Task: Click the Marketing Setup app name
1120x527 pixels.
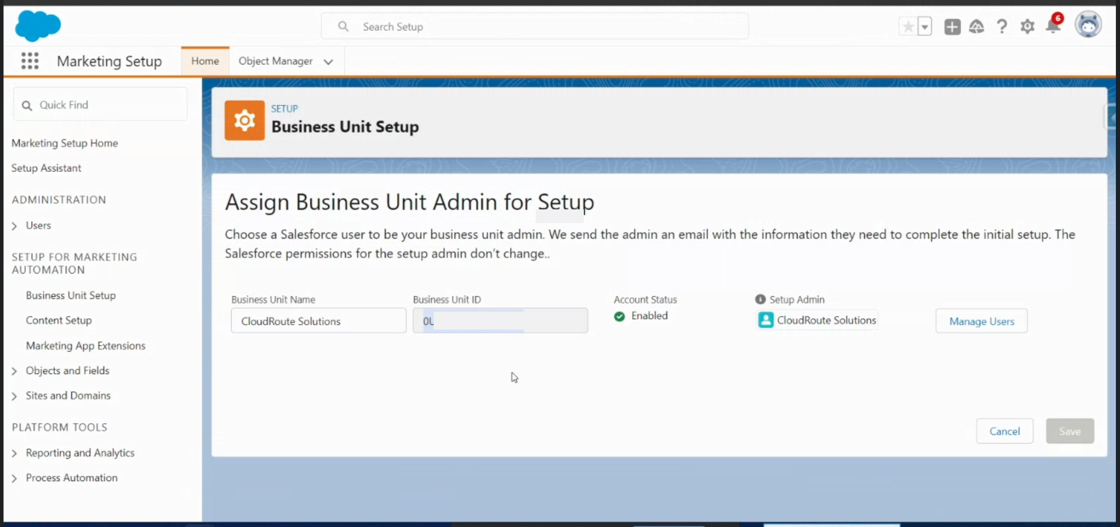Action: coord(109,61)
